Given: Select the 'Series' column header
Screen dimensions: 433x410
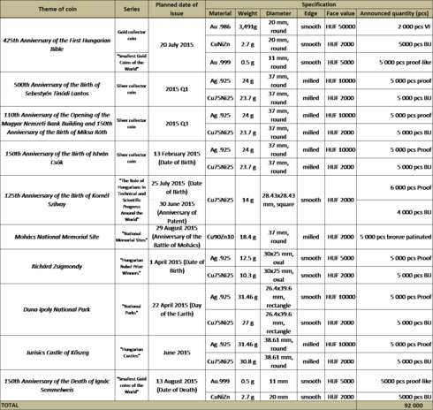Looking at the screenshot, I should (x=132, y=9).
